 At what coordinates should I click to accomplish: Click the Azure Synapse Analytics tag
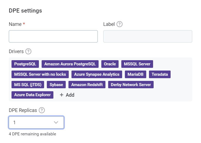click(97, 74)
